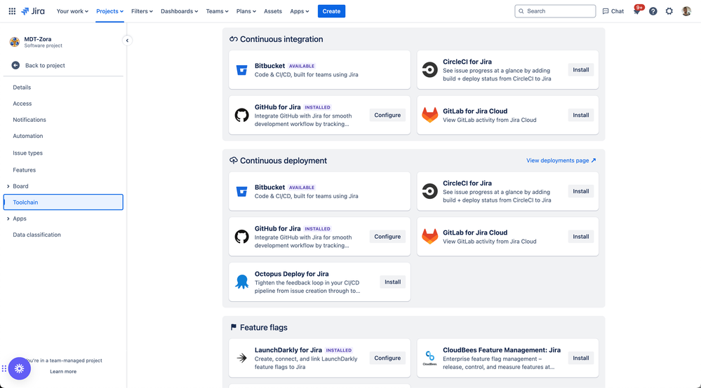Click GitHub icon under Continuous deployment
701x388 pixels.
242,236
